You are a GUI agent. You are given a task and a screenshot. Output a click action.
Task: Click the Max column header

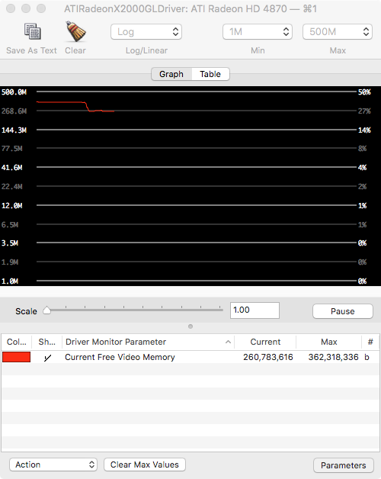point(328,342)
